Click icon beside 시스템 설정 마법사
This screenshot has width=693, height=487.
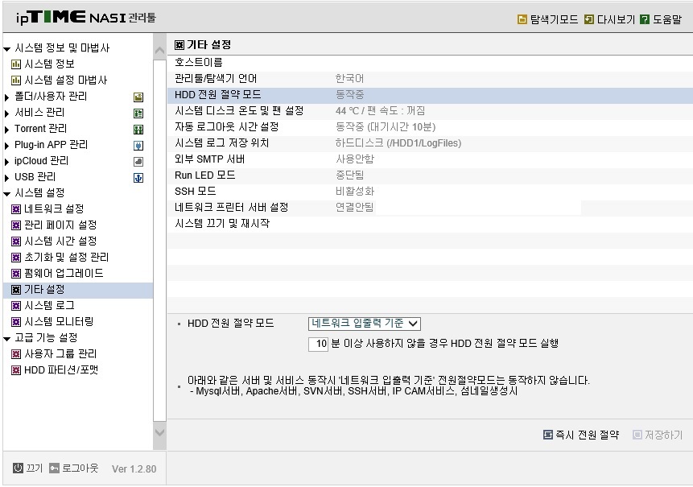pos(16,80)
